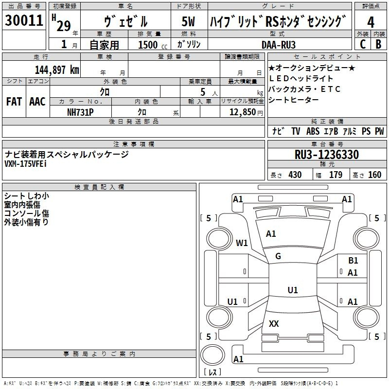Click the air conditioner value AAC
389x389 pixels.
[37, 102]
